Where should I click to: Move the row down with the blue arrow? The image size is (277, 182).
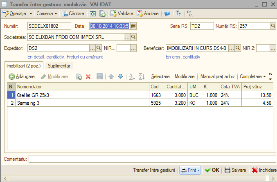pos(120,76)
